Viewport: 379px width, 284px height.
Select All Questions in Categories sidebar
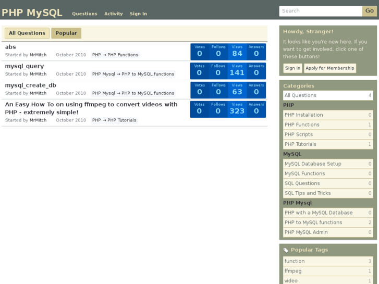[x=328, y=95]
